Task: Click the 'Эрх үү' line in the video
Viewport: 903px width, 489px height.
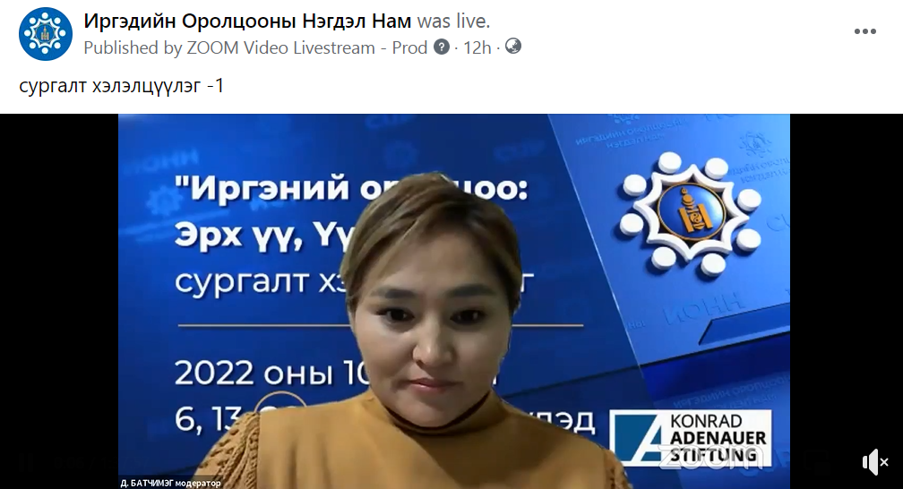Action: tap(239, 237)
